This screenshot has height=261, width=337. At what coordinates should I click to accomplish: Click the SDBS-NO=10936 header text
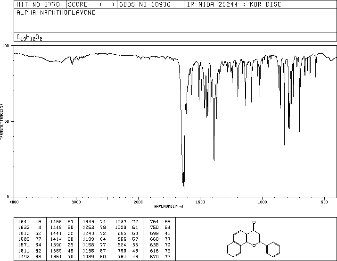(x=145, y=4)
